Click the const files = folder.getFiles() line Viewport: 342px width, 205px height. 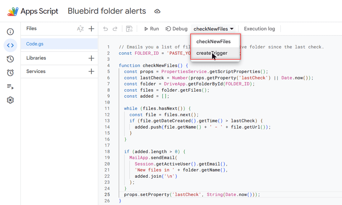pyautogui.click(x=167, y=90)
